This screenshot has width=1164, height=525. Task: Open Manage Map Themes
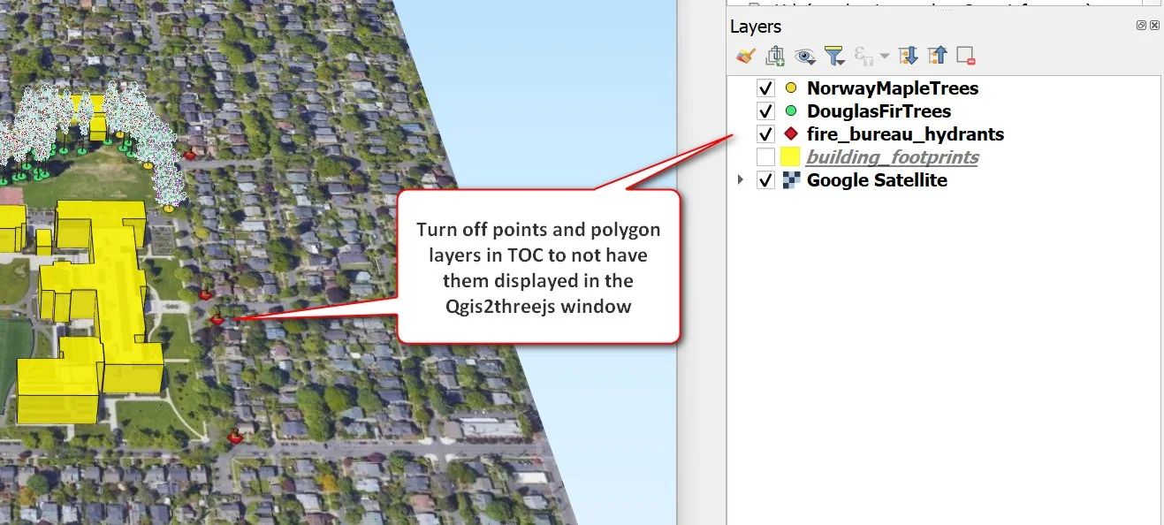click(x=803, y=53)
